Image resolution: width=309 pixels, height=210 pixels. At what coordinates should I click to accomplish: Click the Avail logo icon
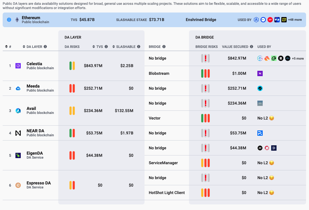pos(18,111)
